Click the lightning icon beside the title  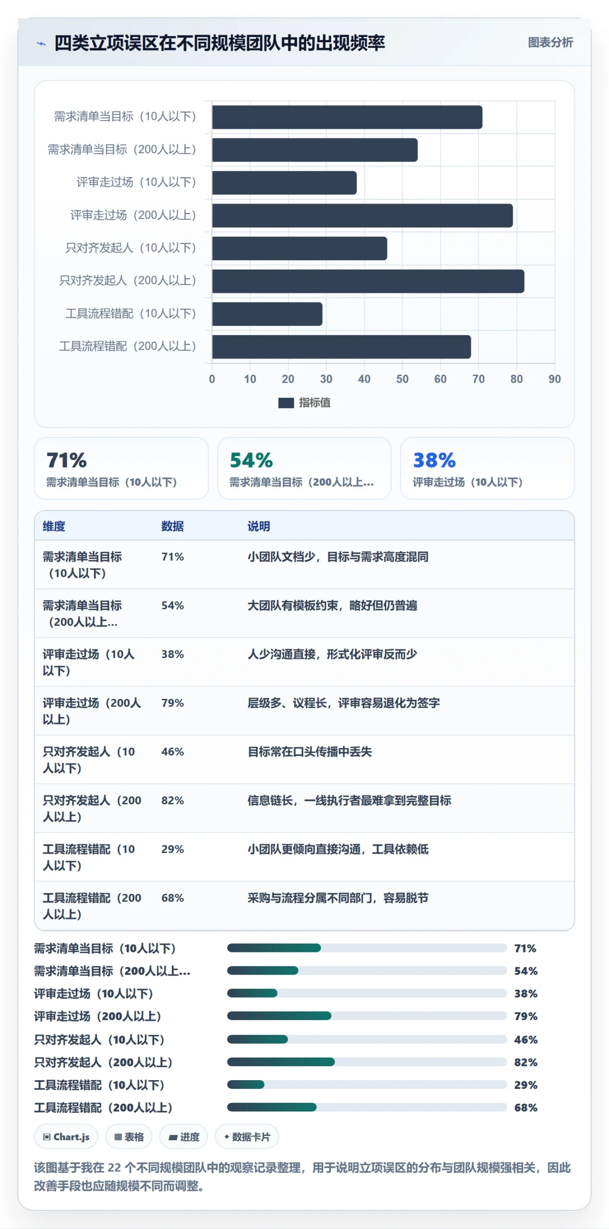pyautogui.click(x=41, y=44)
